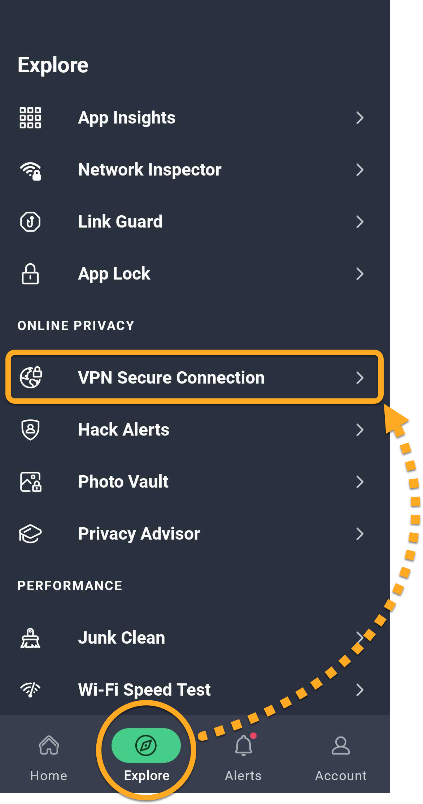Tap the App Insights grid icon
Image resolution: width=423 pixels, height=804 pixels.
tap(30, 118)
